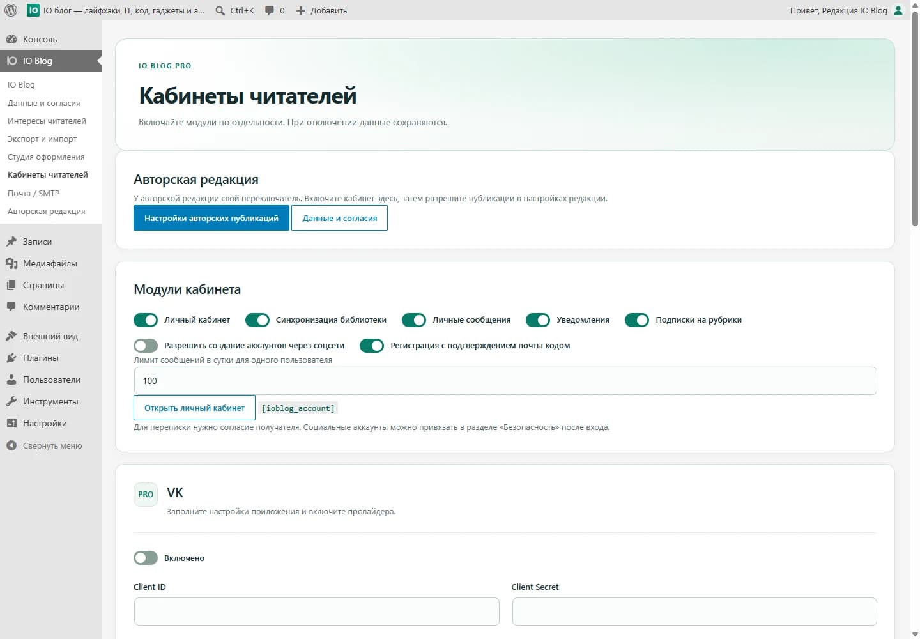Viewport: 920px width, 639px height.
Task: Click the VK Client ID field
Action: [x=317, y=612]
